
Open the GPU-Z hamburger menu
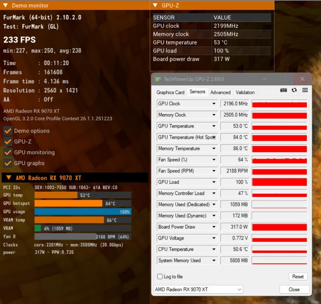pos(305,90)
